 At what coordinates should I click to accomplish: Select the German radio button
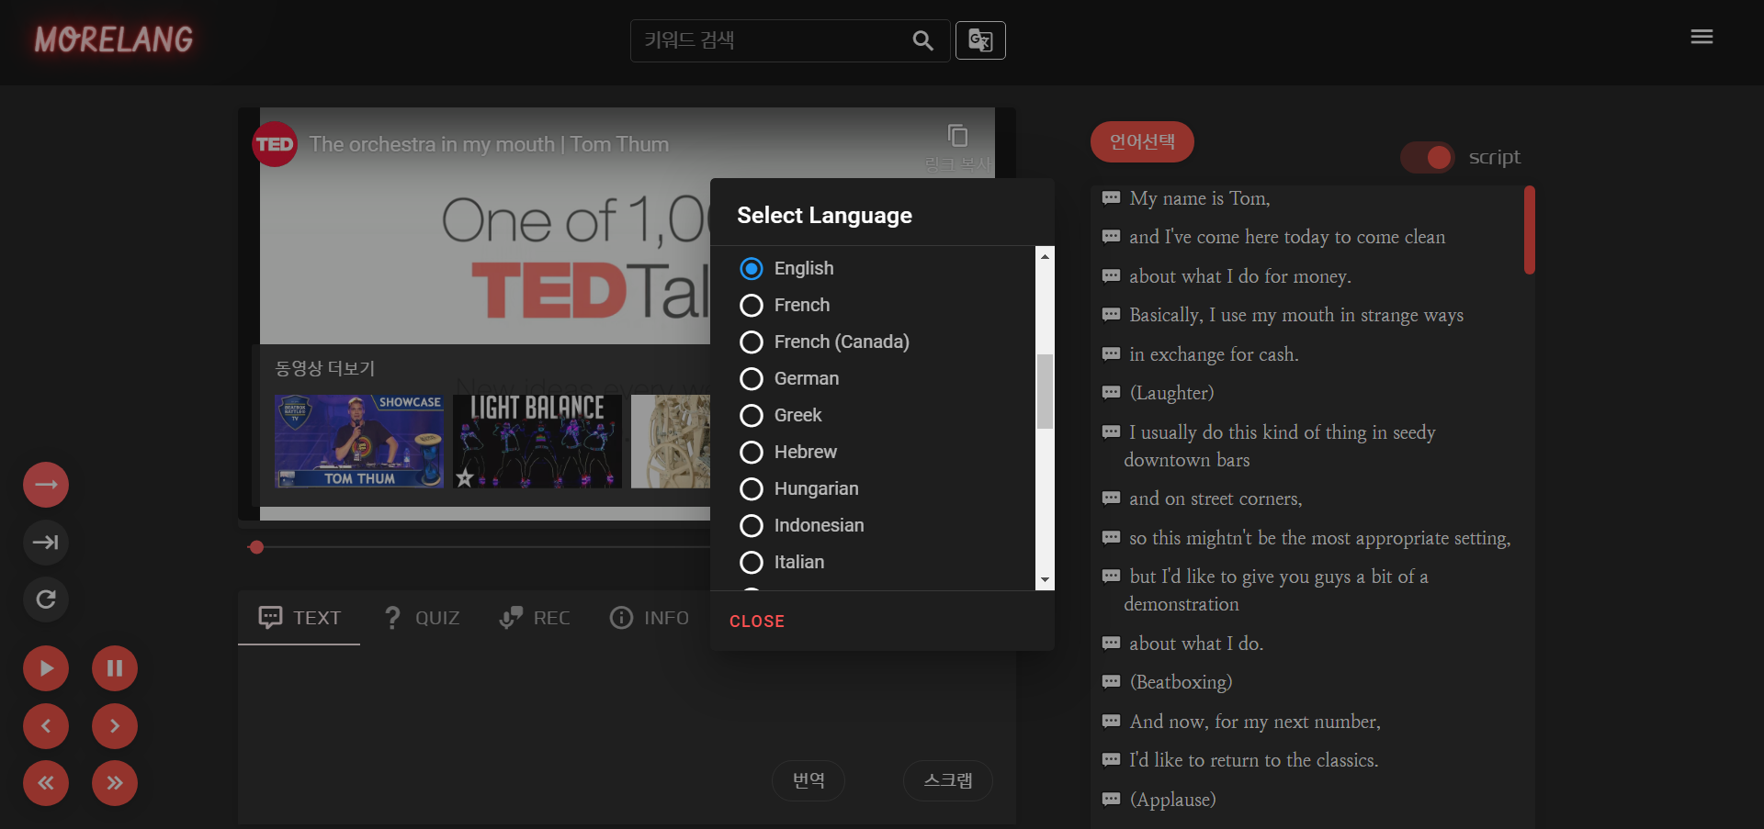752,378
